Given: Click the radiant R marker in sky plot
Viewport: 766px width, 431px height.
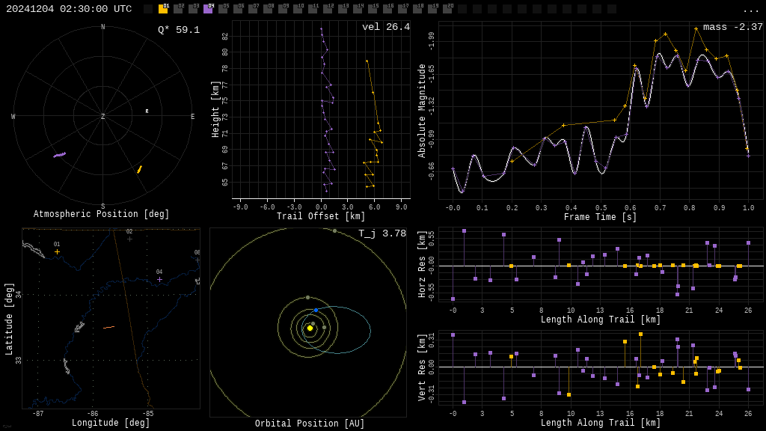Looking at the screenshot, I should tap(147, 111).
